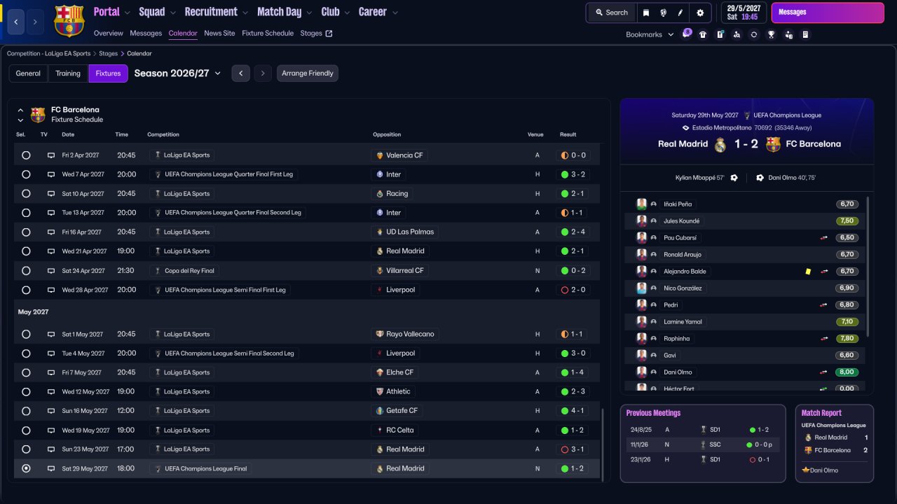Open the settings gear icon
The width and height of the screenshot is (897, 504).
coord(700,13)
